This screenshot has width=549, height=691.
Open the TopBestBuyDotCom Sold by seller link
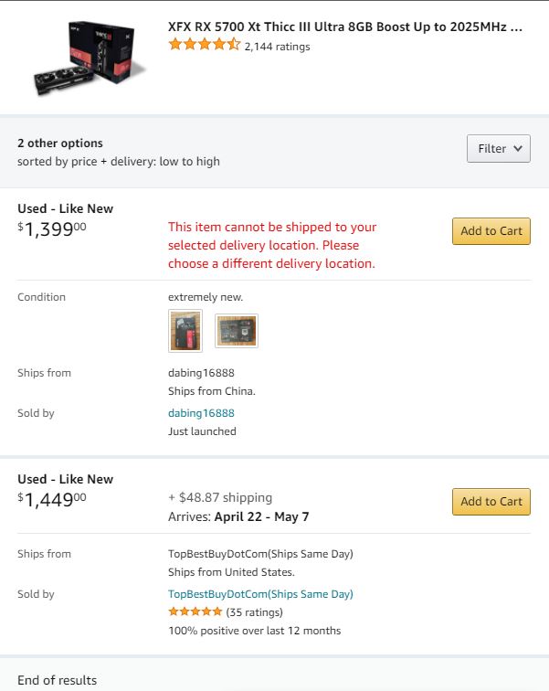(260, 594)
